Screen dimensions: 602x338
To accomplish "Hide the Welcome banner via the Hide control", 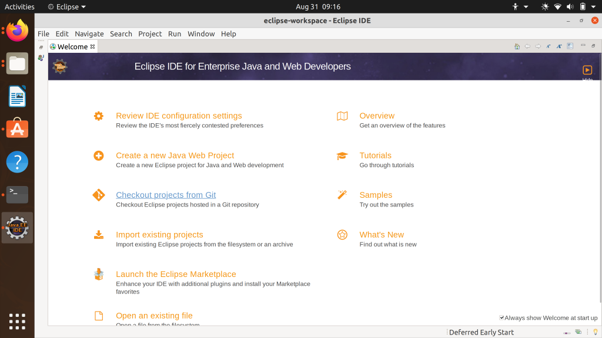I will [x=587, y=70].
